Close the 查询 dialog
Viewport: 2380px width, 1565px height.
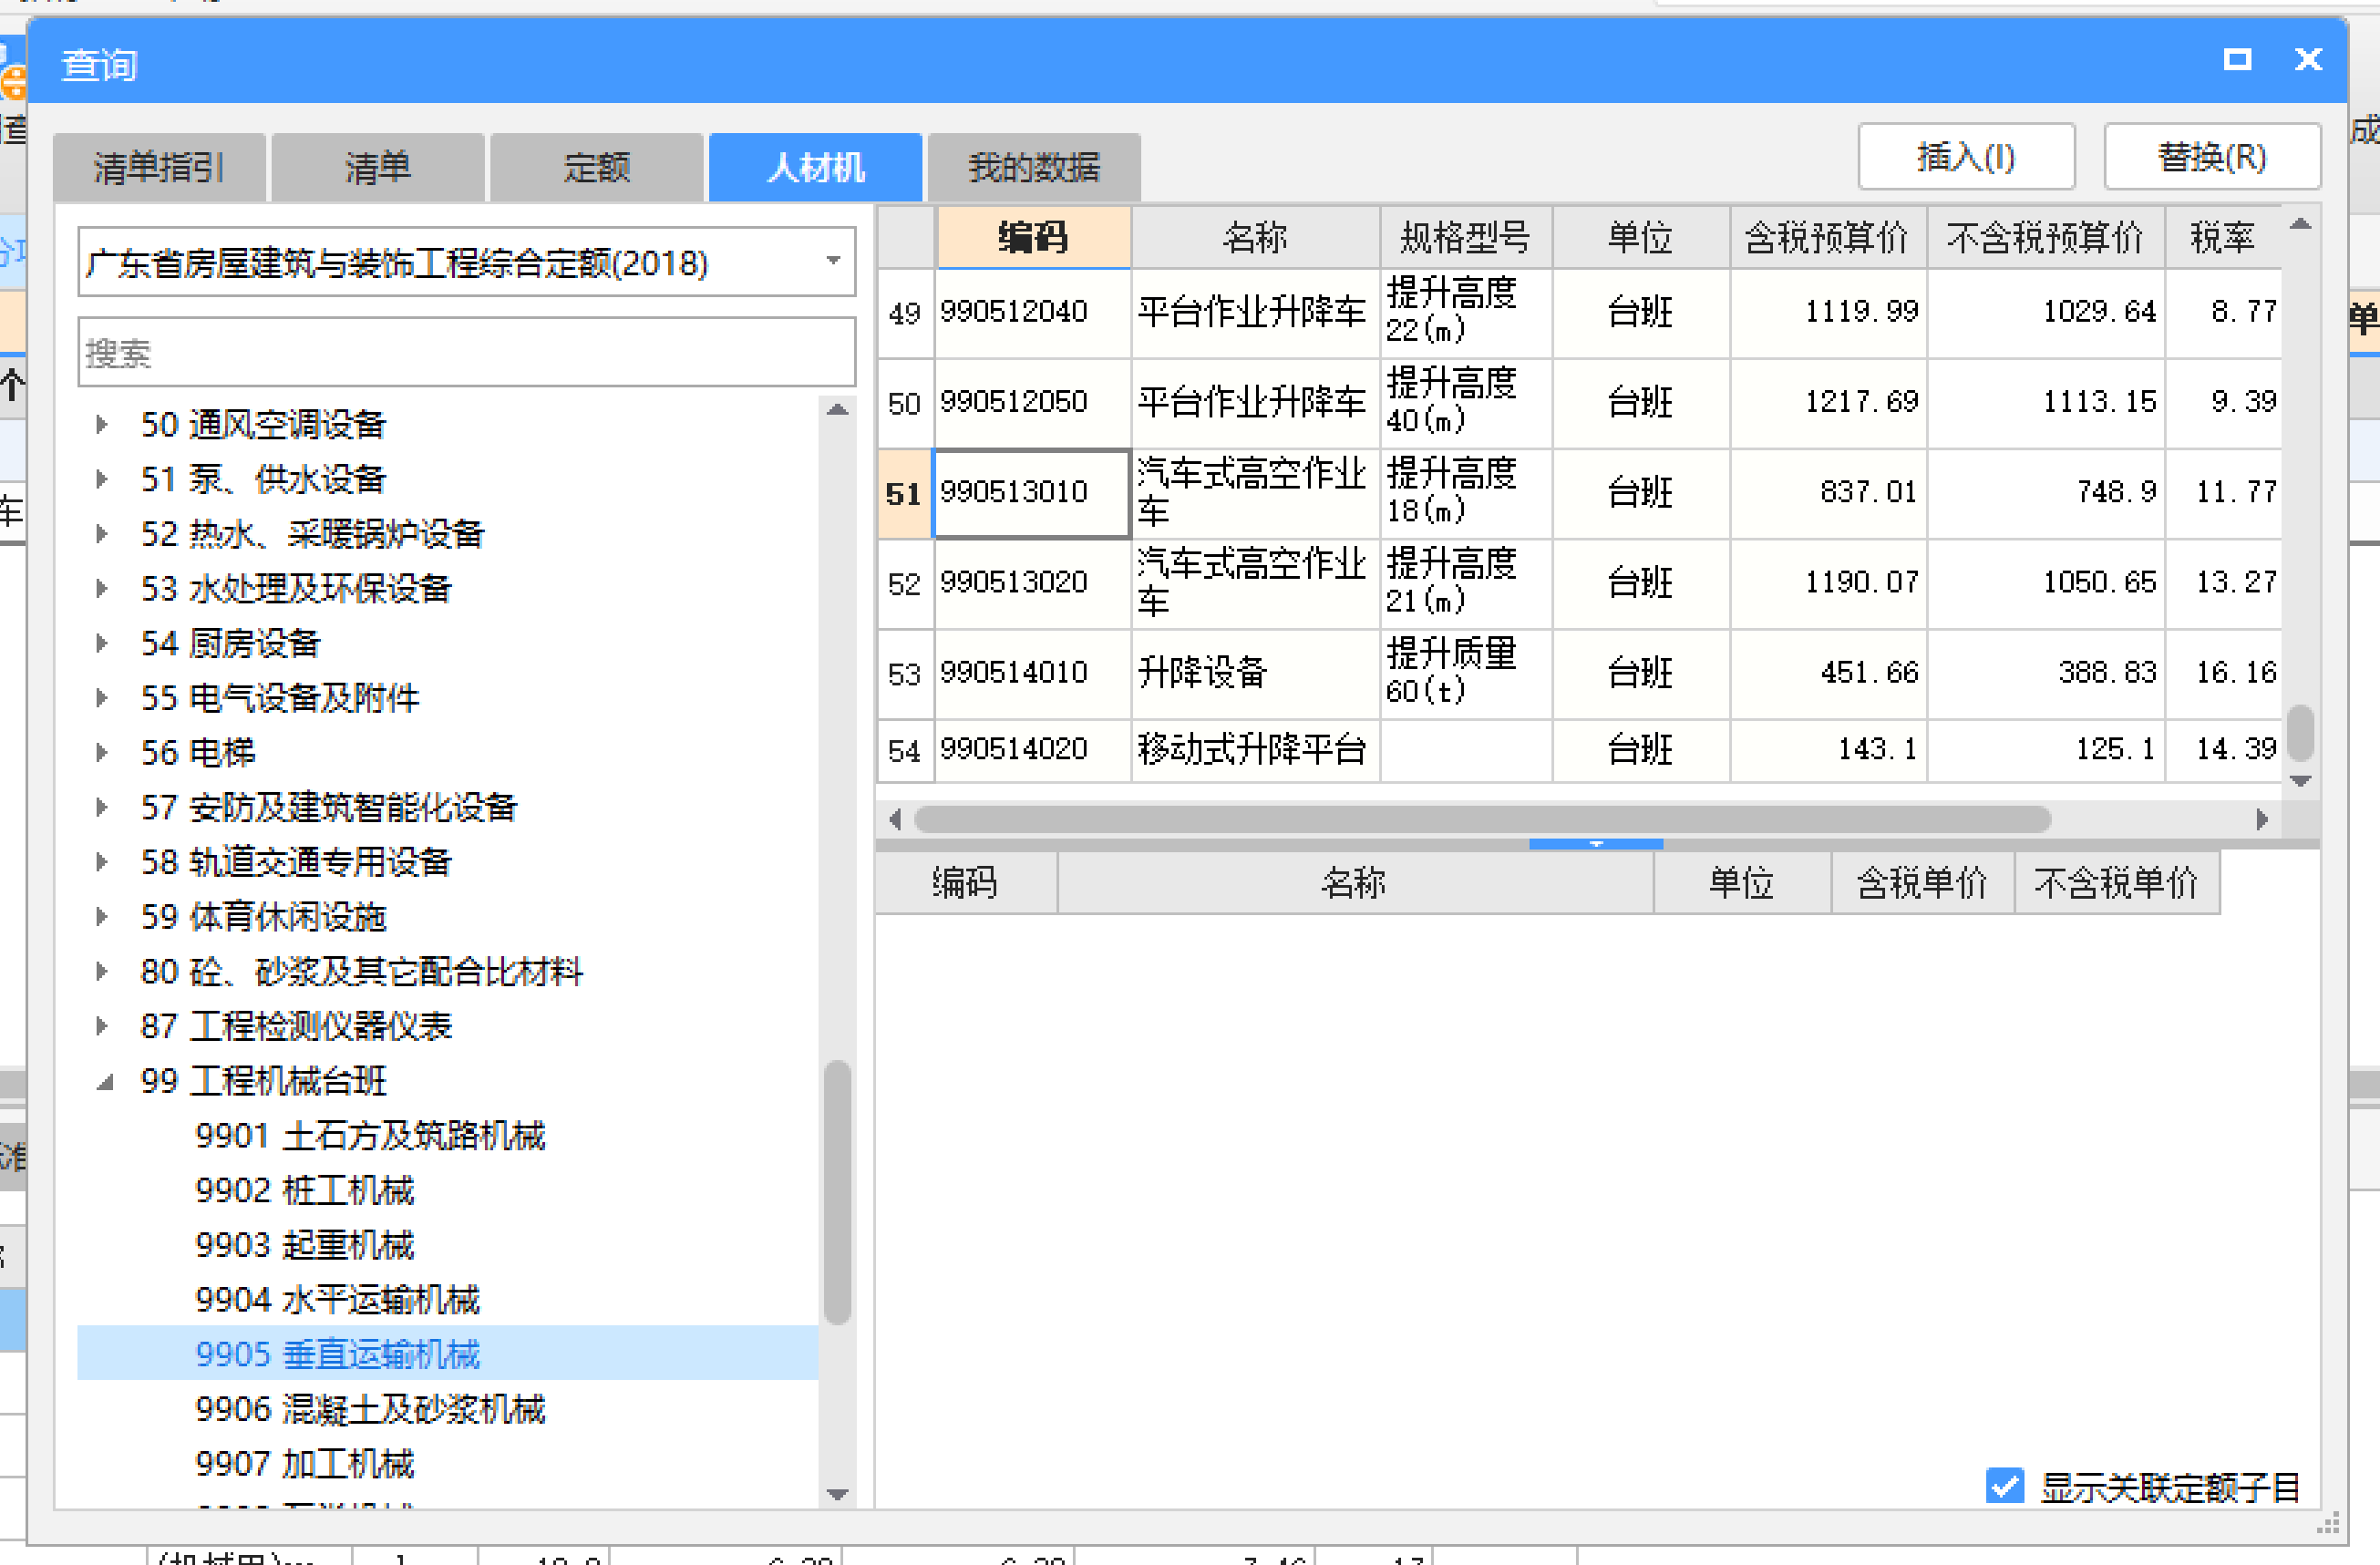pyautogui.click(x=2308, y=60)
